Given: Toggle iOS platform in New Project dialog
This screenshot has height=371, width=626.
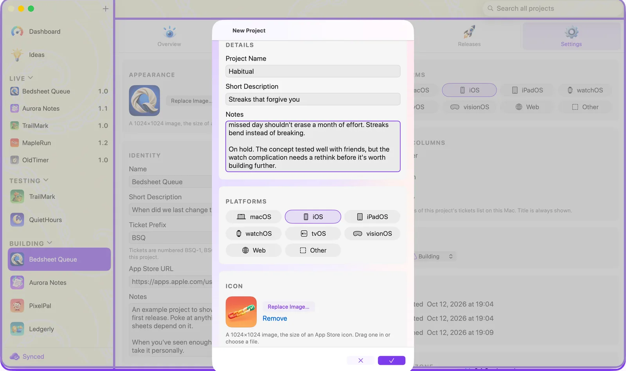Looking at the screenshot, I should 313,217.
